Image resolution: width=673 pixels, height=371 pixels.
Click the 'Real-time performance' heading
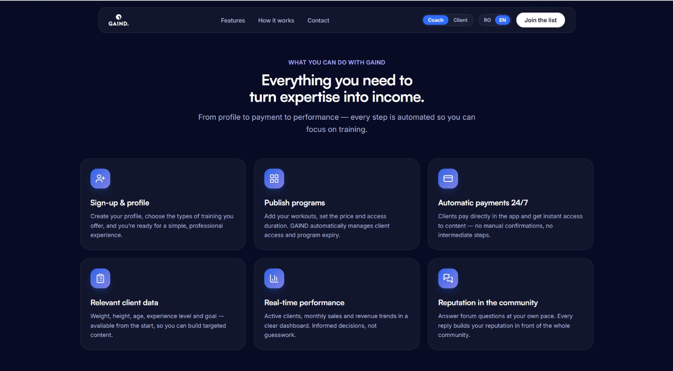[x=304, y=303]
